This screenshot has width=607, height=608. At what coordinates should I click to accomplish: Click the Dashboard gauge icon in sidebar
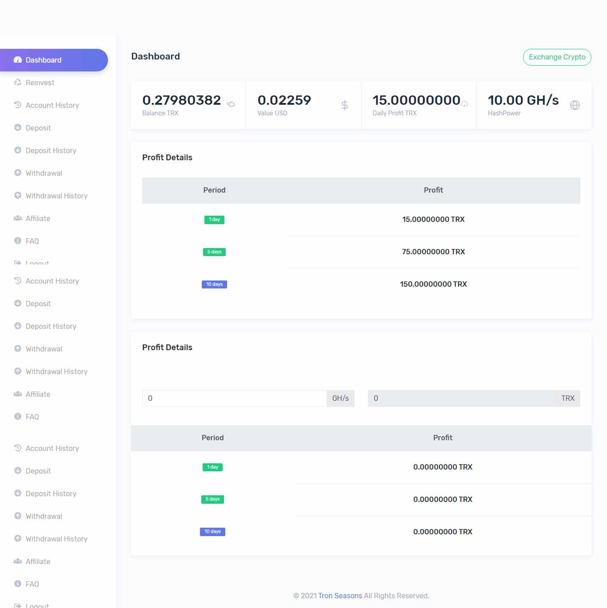click(18, 60)
